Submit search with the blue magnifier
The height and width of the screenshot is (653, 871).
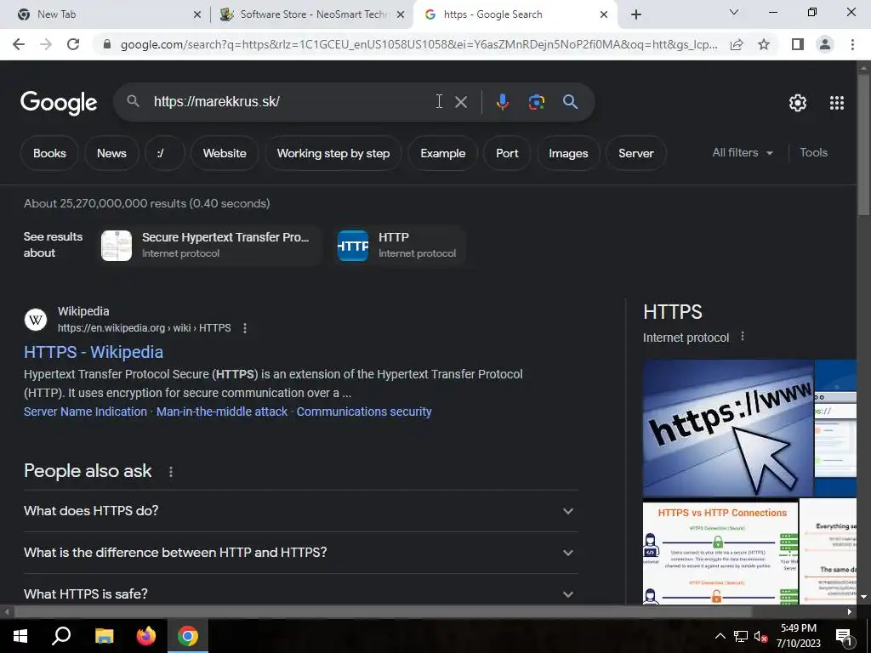click(x=570, y=102)
